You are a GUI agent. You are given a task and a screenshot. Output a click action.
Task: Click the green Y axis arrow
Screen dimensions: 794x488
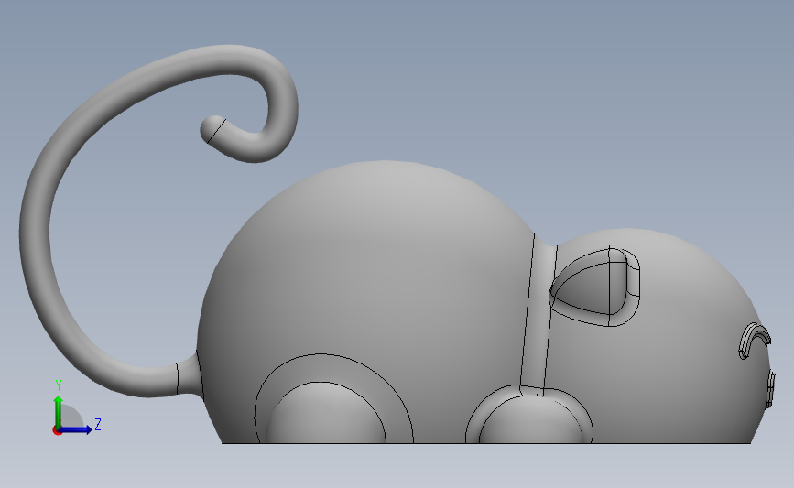click(x=59, y=412)
